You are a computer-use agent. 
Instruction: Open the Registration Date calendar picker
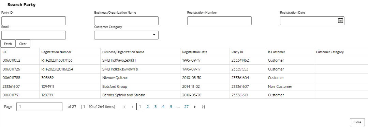click(340, 21)
